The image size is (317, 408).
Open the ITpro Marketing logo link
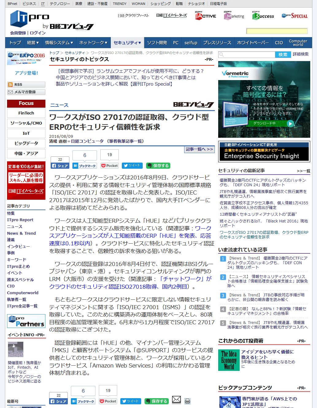[234, 16]
